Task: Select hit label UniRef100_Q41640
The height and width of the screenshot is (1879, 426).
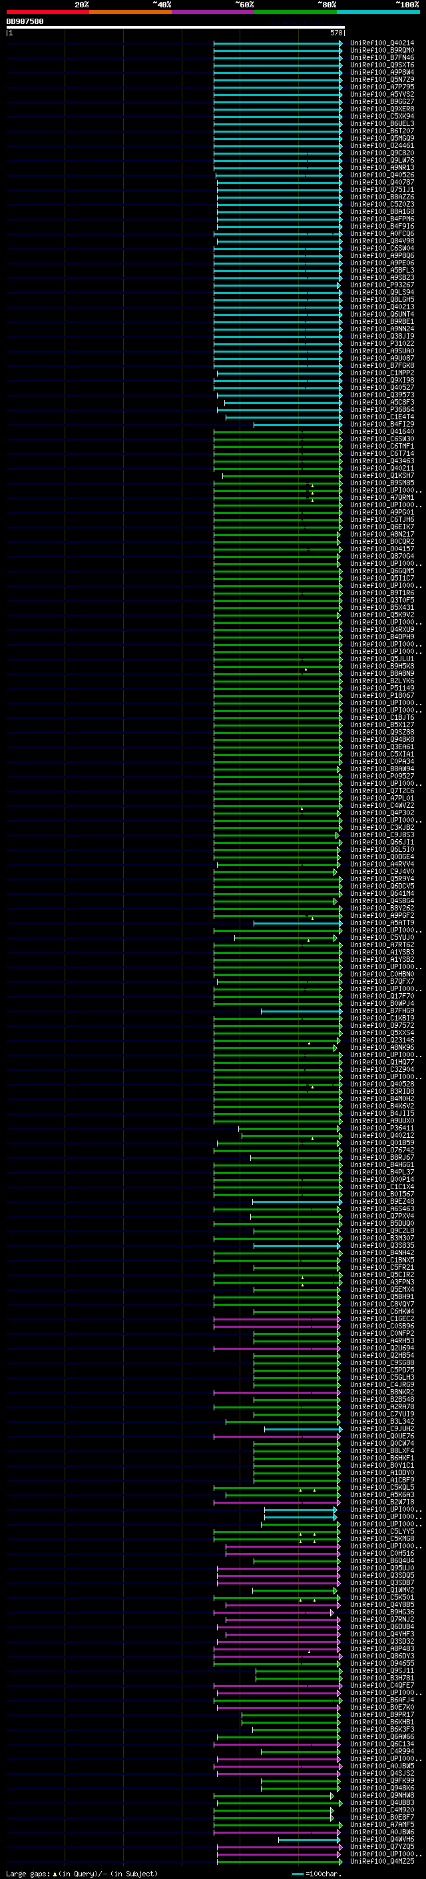Action: click(x=382, y=432)
